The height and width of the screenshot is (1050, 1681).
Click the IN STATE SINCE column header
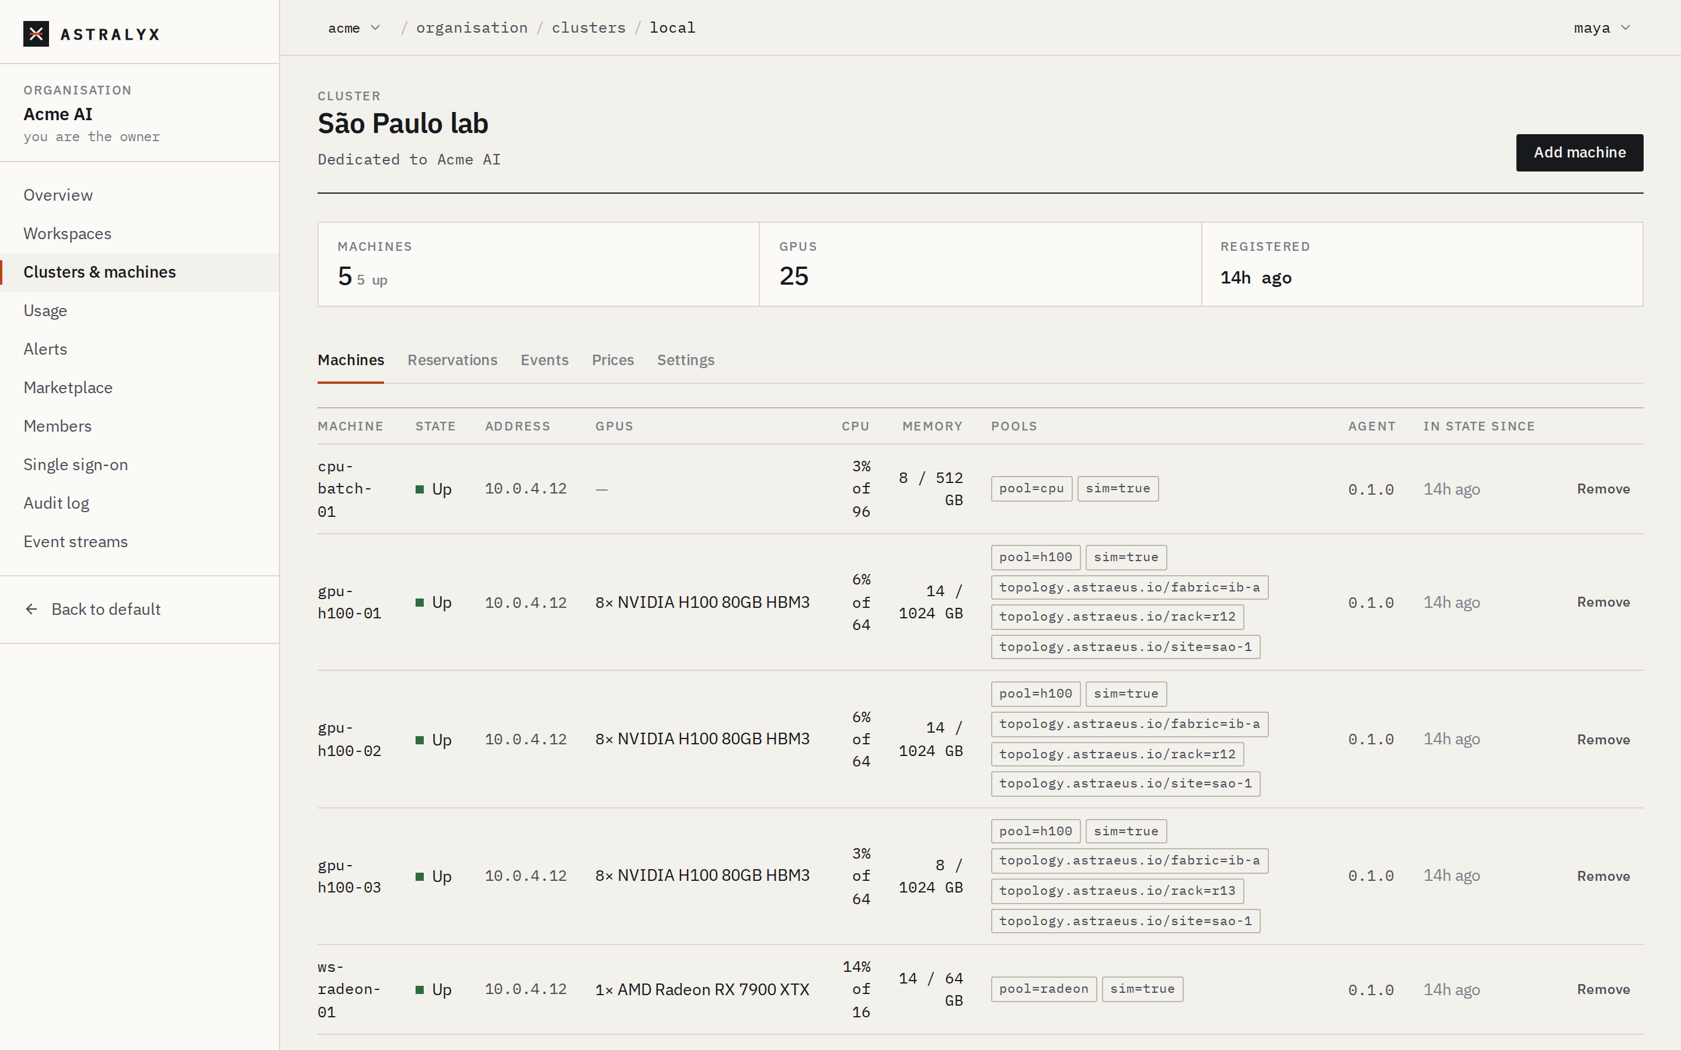point(1479,426)
